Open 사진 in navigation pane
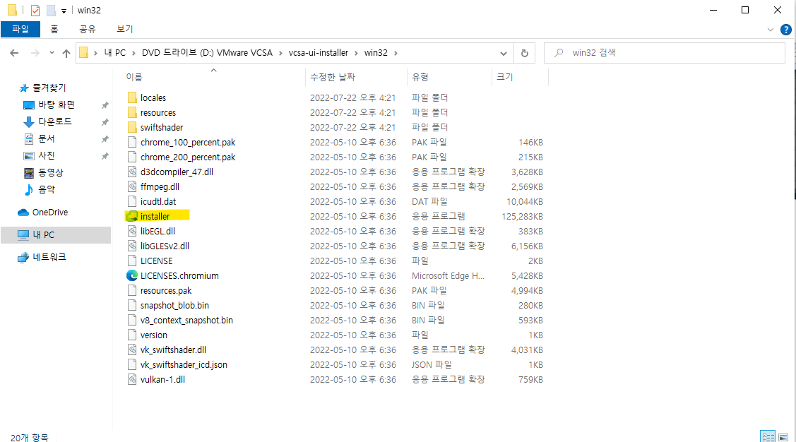Screen dimensions: 796x442 coord(46,155)
